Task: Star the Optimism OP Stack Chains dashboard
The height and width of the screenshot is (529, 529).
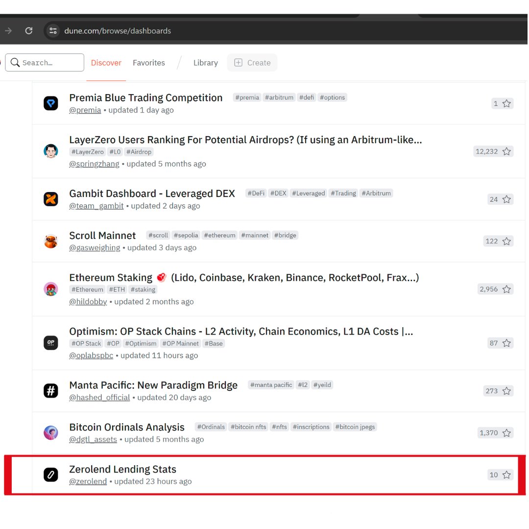Action: tap(506, 343)
